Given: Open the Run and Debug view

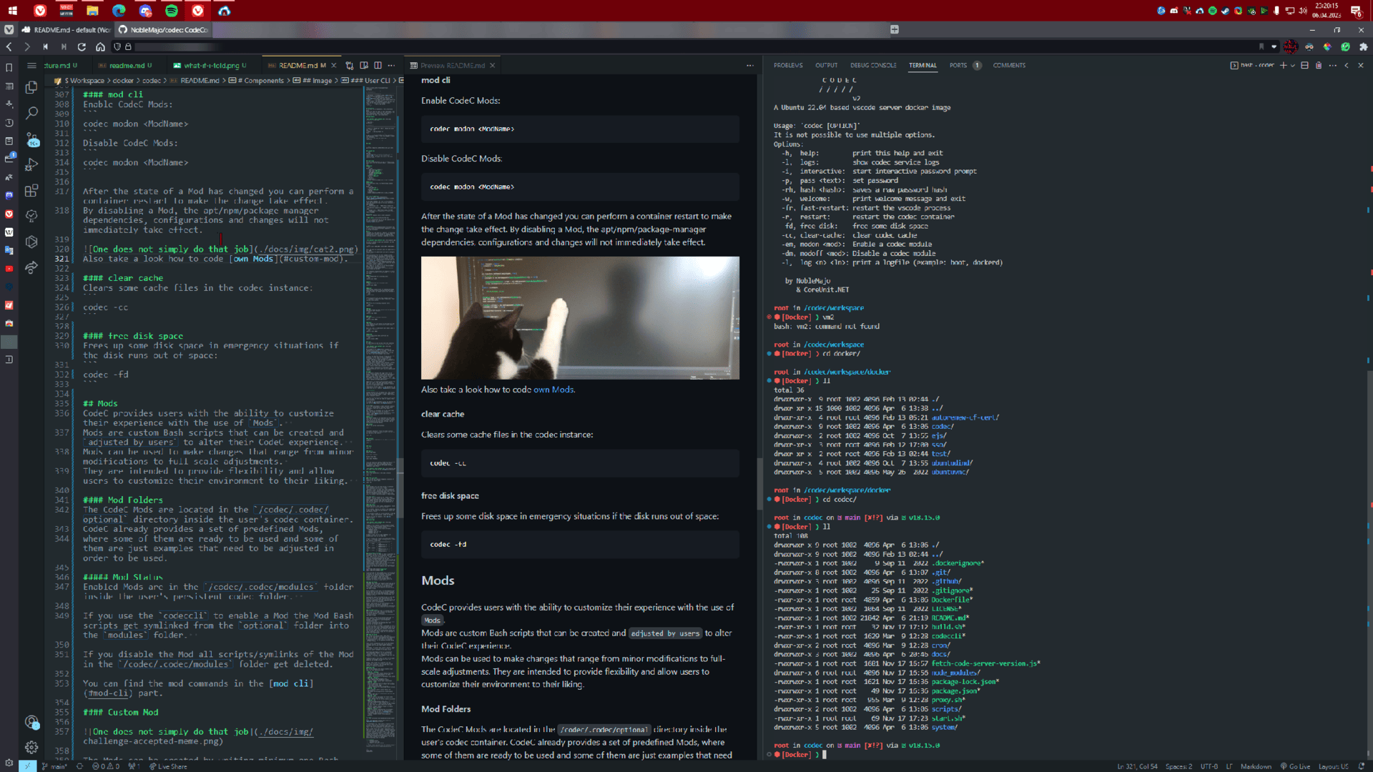Looking at the screenshot, I should (x=31, y=164).
